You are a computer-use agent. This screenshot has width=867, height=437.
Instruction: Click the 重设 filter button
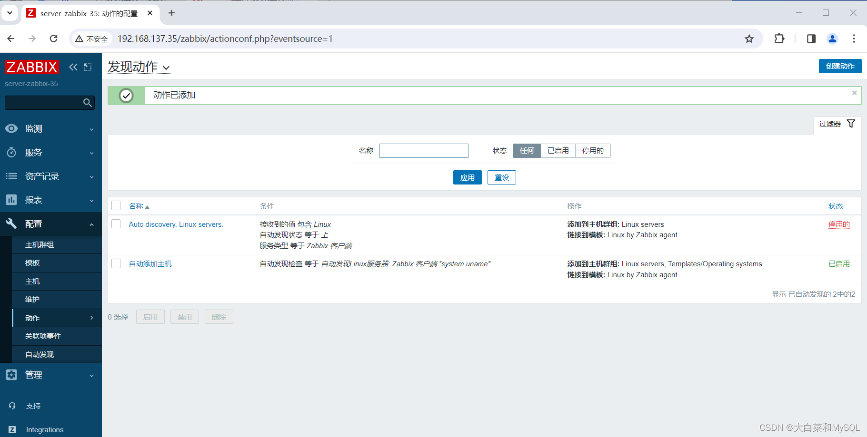pyautogui.click(x=502, y=177)
